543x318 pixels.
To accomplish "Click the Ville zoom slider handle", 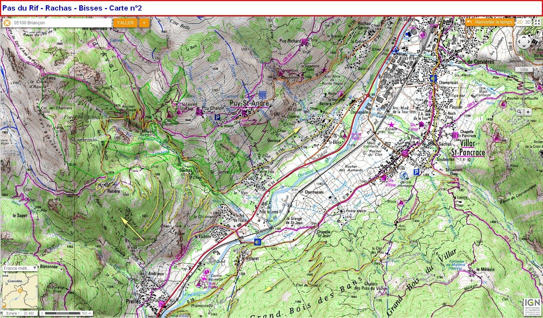I will (x=524, y=70).
